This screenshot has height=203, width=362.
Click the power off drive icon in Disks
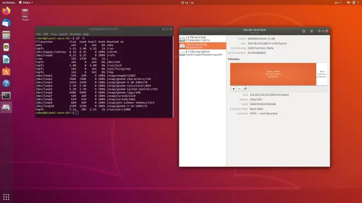click(x=304, y=31)
